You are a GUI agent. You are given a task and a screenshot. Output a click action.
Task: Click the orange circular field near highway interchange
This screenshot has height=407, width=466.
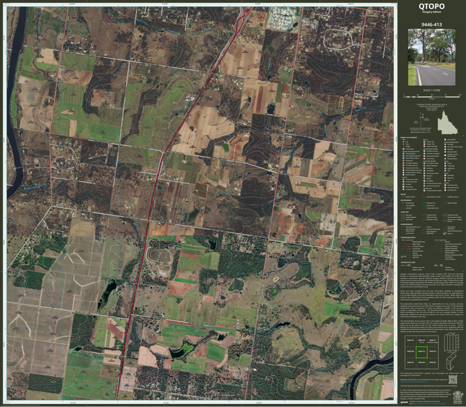[262, 16]
